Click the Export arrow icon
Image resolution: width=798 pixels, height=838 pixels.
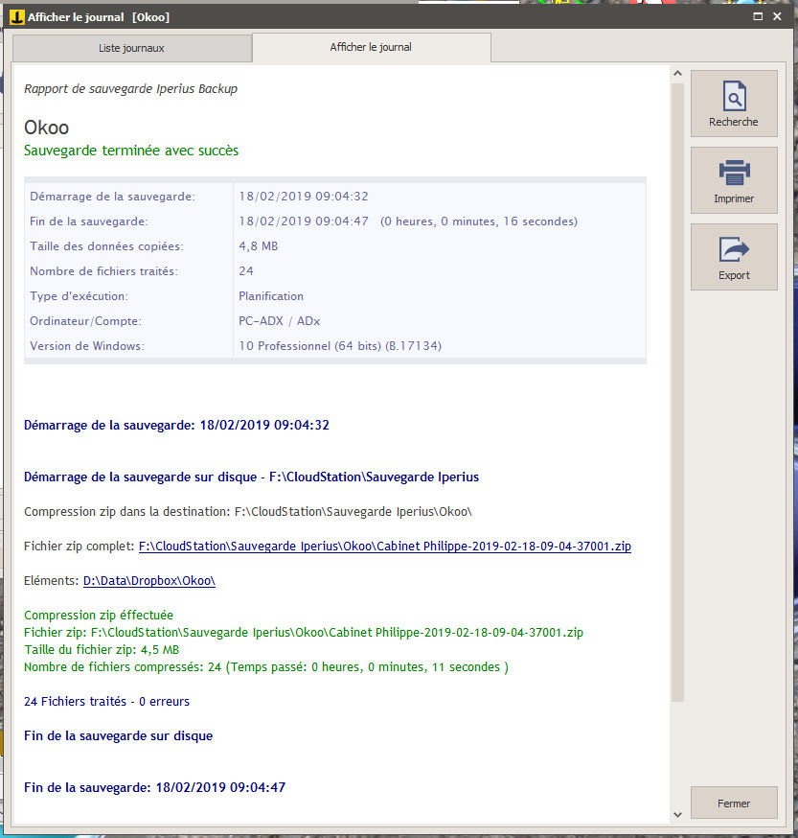click(x=734, y=250)
